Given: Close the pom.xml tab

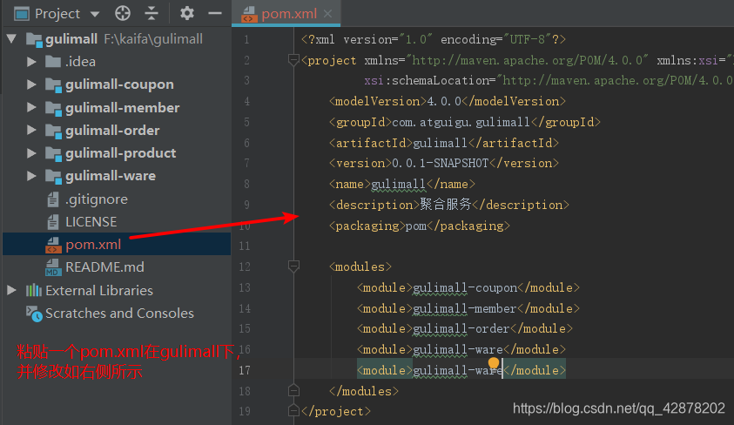Looking at the screenshot, I should click(327, 14).
